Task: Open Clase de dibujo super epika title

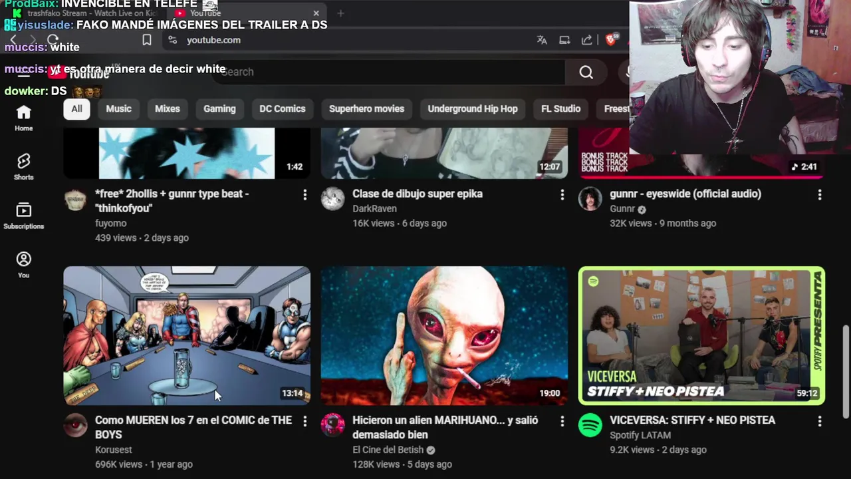Action: [418, 194]
